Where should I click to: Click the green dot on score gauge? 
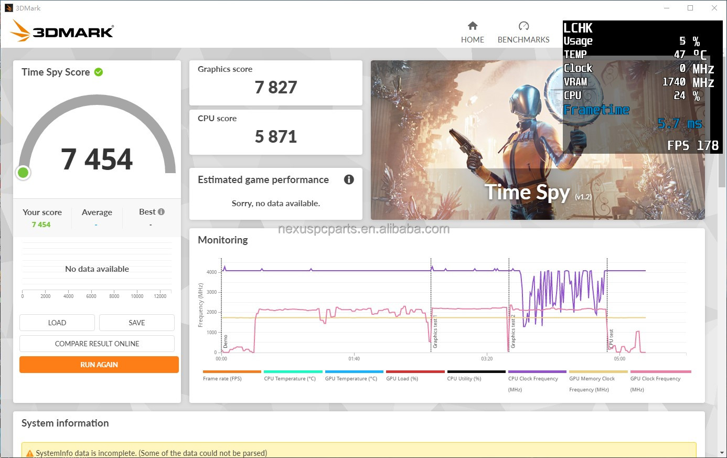[x=23, y=173]
